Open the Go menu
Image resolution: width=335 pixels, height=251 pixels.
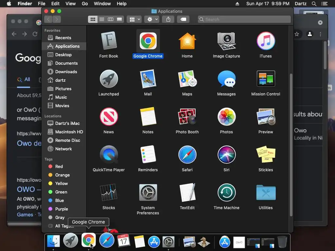click(85, 4)
